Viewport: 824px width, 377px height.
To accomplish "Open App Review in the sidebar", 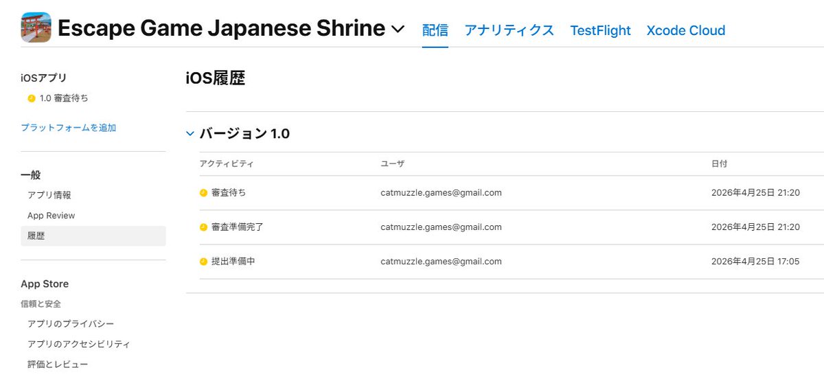I will [x=51, y=216].
